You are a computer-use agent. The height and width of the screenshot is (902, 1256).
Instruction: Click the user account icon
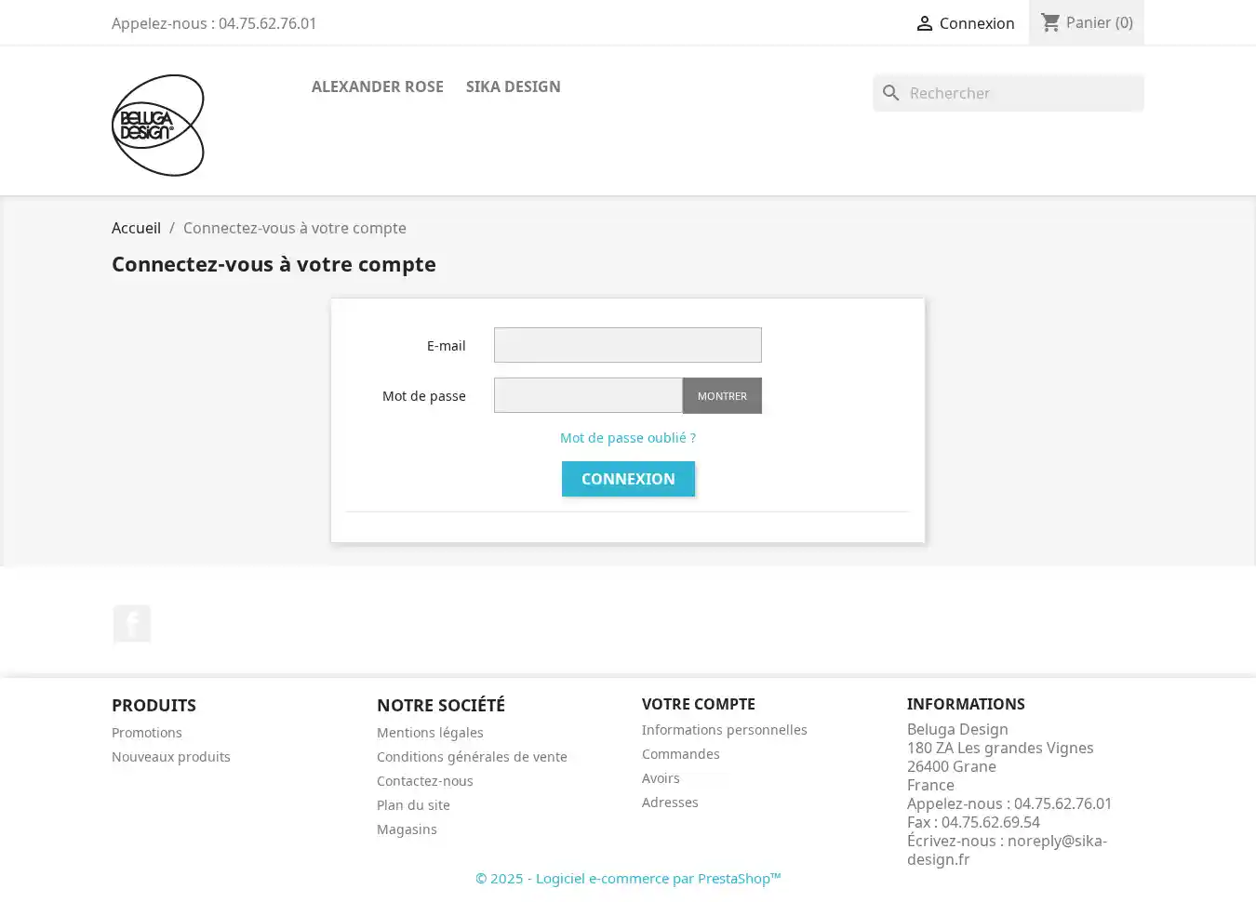(924, 23)
